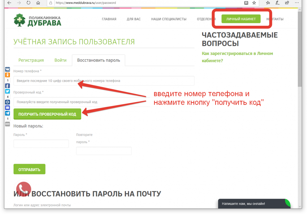Share the page on VK
The height and width of the screenshot is (214, 307).
click(7, 69)
